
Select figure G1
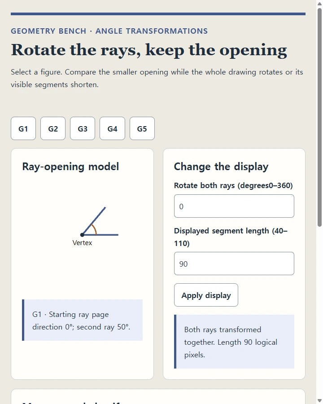click(23, 128)
